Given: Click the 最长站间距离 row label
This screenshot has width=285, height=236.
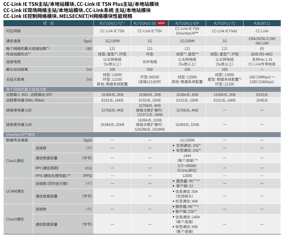Looking at the screenshot, I should coord(17,70).
